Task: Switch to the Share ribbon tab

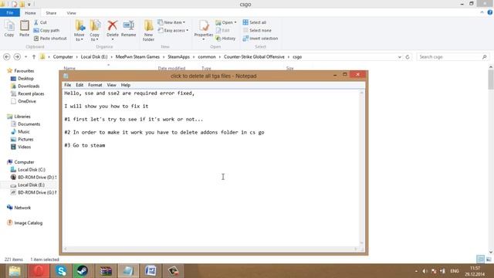Action: (51, 13)
